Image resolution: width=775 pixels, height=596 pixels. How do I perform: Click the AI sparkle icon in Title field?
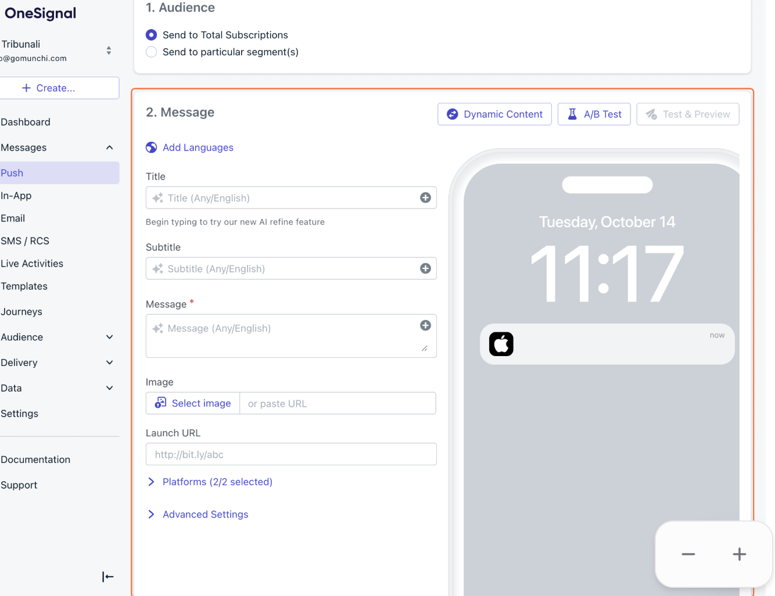pyautogui.click(x=157, y=198)
